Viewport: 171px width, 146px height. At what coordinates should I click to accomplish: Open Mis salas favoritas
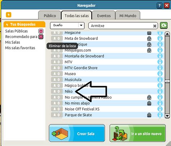[20, 48]
